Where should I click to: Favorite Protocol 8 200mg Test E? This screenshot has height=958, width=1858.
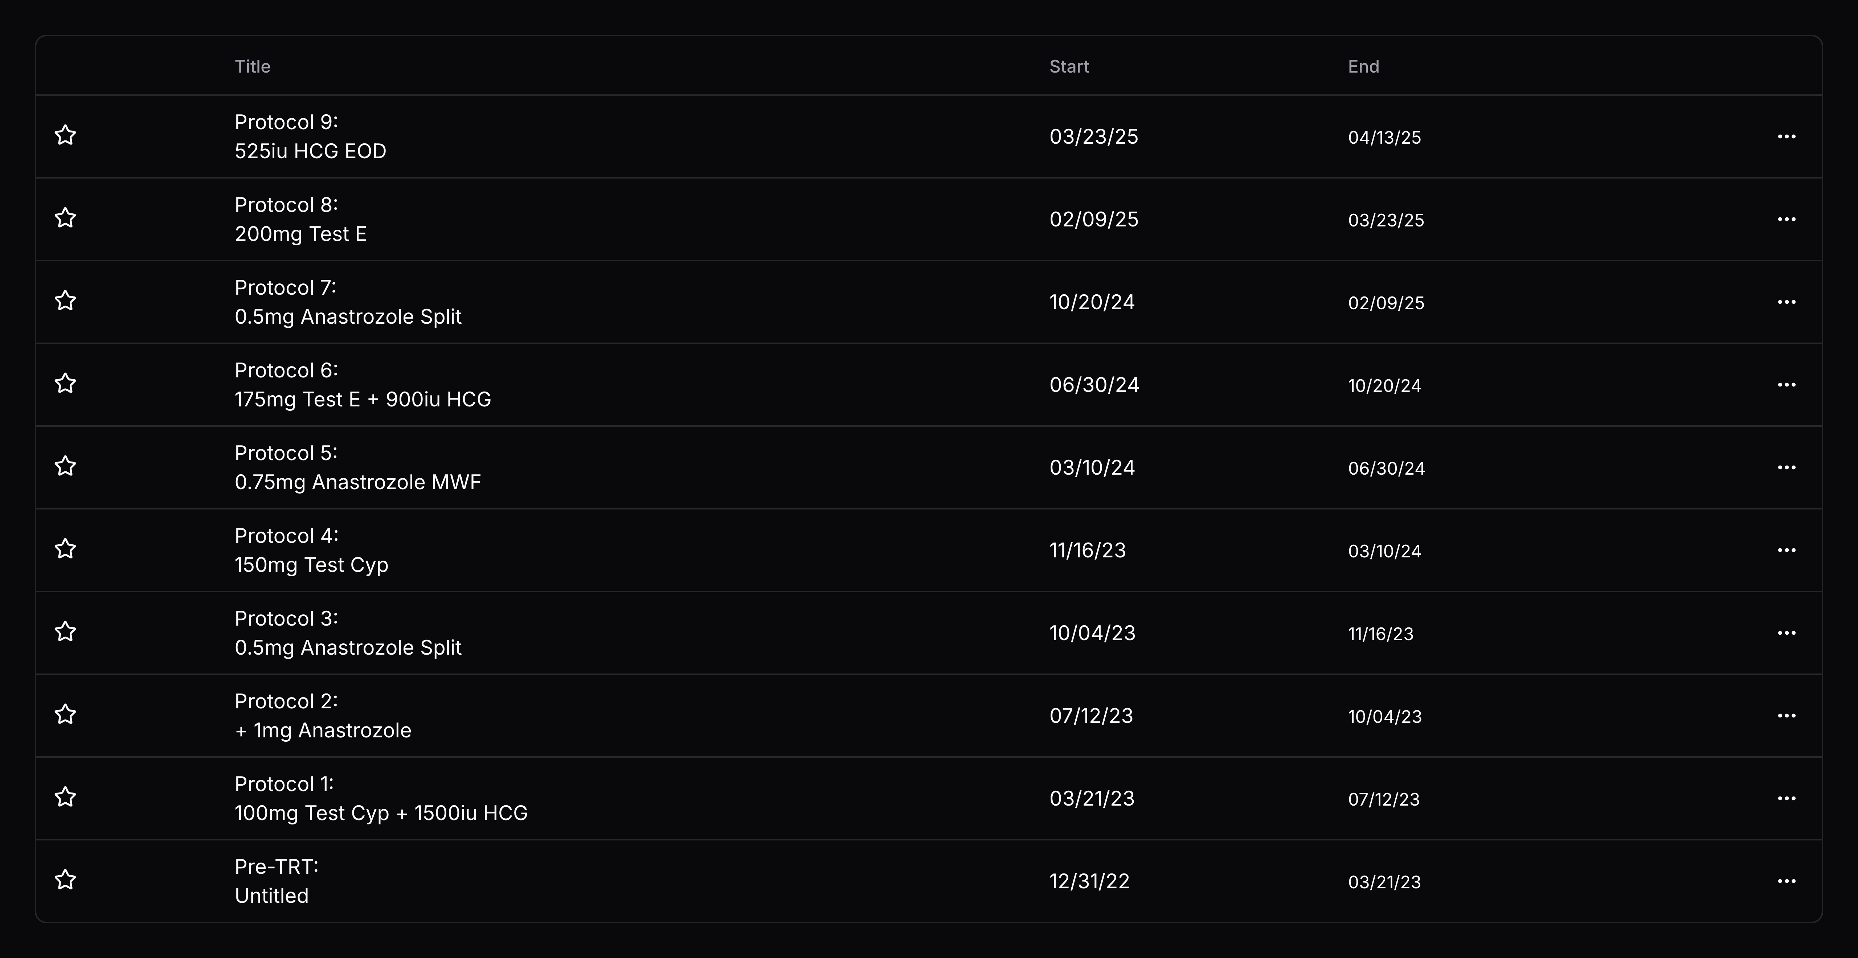click(x=66, y=218)
